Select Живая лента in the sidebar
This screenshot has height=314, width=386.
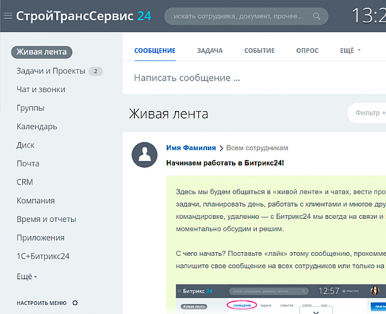[42, 52]
